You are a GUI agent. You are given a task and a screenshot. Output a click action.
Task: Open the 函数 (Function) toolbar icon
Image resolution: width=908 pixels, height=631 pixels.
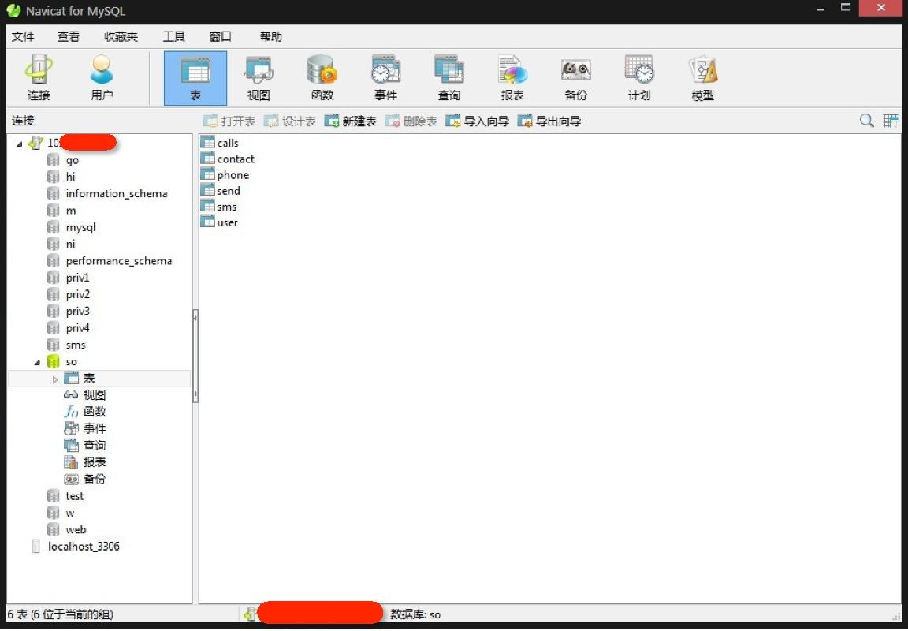[x=322, y=78]
